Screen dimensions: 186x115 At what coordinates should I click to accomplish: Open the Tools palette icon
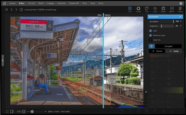[180, 10]
